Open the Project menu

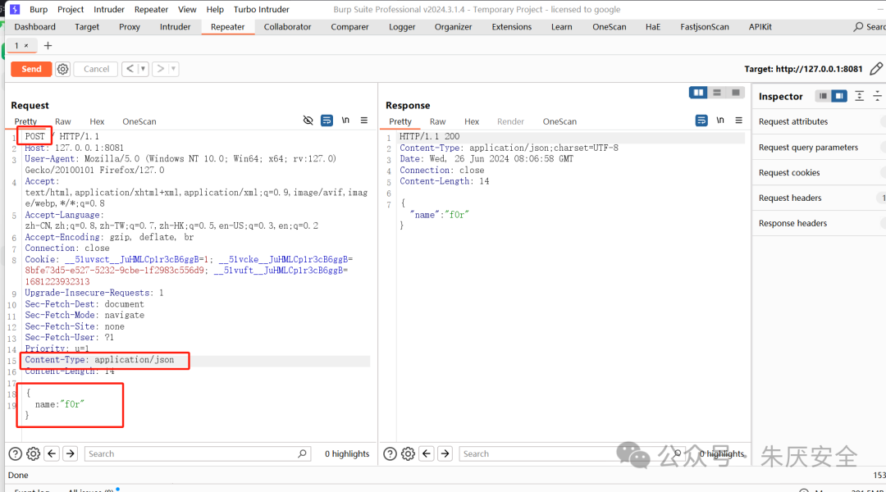[71, 10]
